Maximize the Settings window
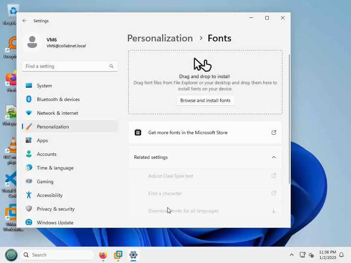351x263 pixels. pos(267,18)
